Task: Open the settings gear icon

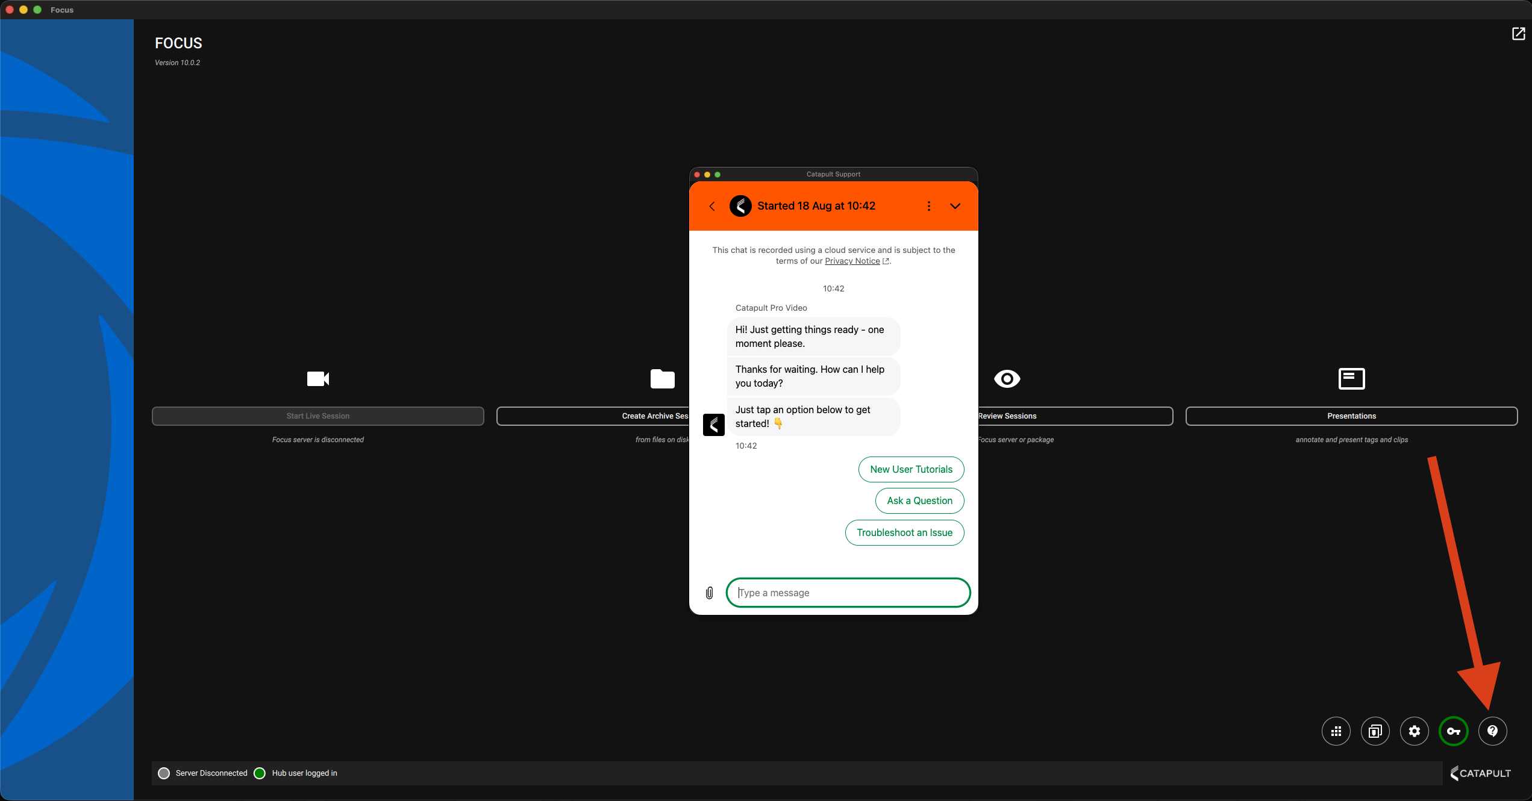Action: coord(1415,731)
